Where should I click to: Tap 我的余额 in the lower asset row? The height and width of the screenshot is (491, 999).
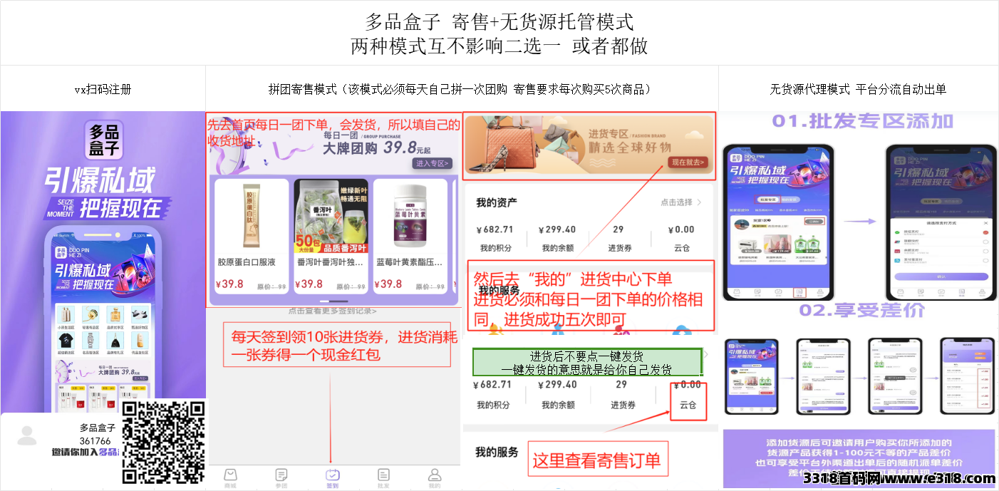pos(557,405)
